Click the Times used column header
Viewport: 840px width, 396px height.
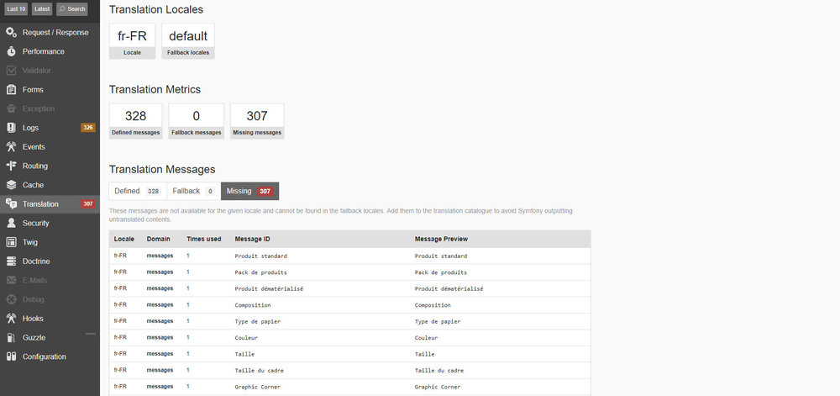pyautogui.click(x=203, y=239)
